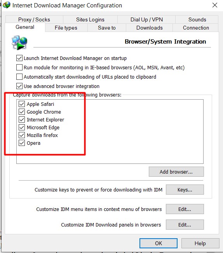Switch to the Connection tab
The width and height of the screenshot is (223, 253).
click(x=196, y=28)
